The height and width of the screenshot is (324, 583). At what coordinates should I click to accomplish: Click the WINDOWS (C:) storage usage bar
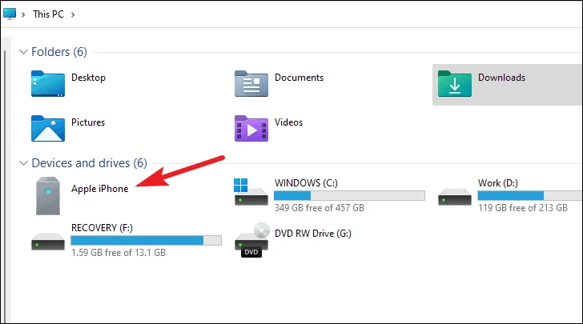(x=349, y=195)
